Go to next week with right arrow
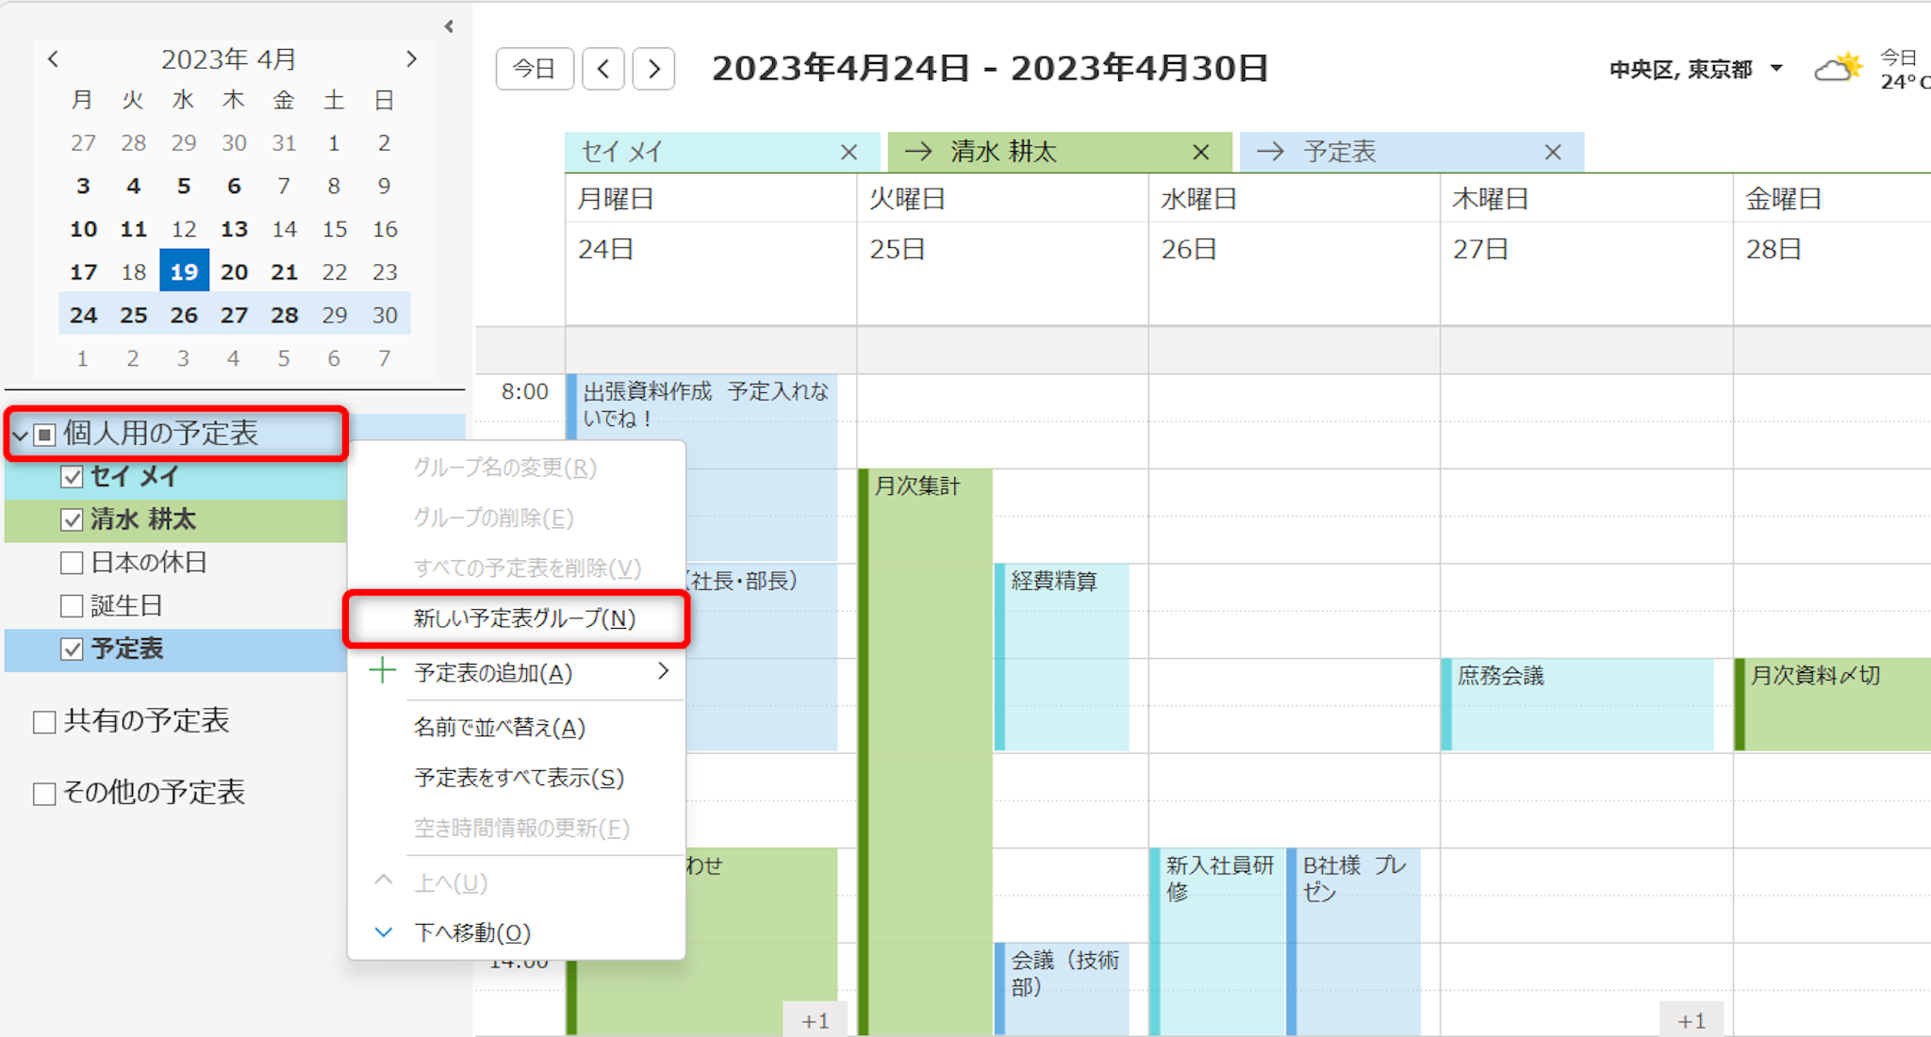The image size is (1931, 1037). click(653, 69)
